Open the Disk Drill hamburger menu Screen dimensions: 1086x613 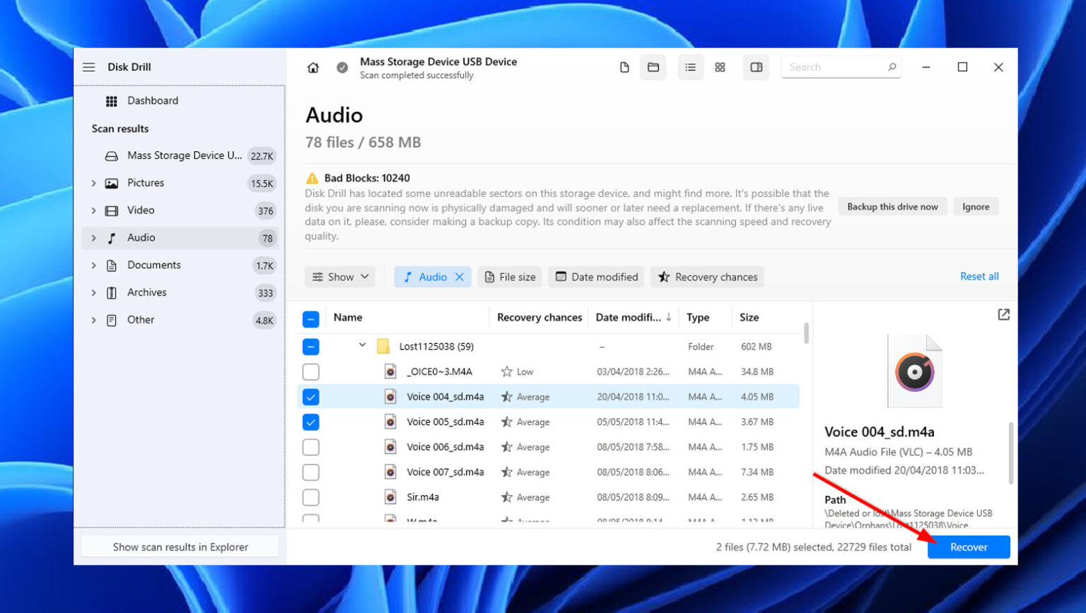coord(89,66)
